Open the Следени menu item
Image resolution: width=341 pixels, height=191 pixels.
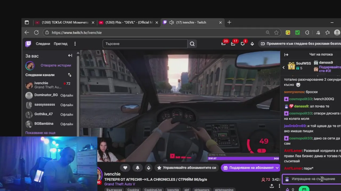click(x=43, y=44)
